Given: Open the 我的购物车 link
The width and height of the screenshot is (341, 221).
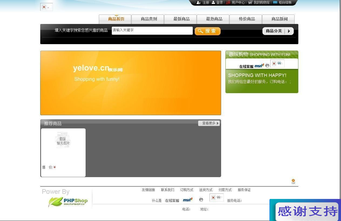Looking at the screenshot, I should click(262, 2).
